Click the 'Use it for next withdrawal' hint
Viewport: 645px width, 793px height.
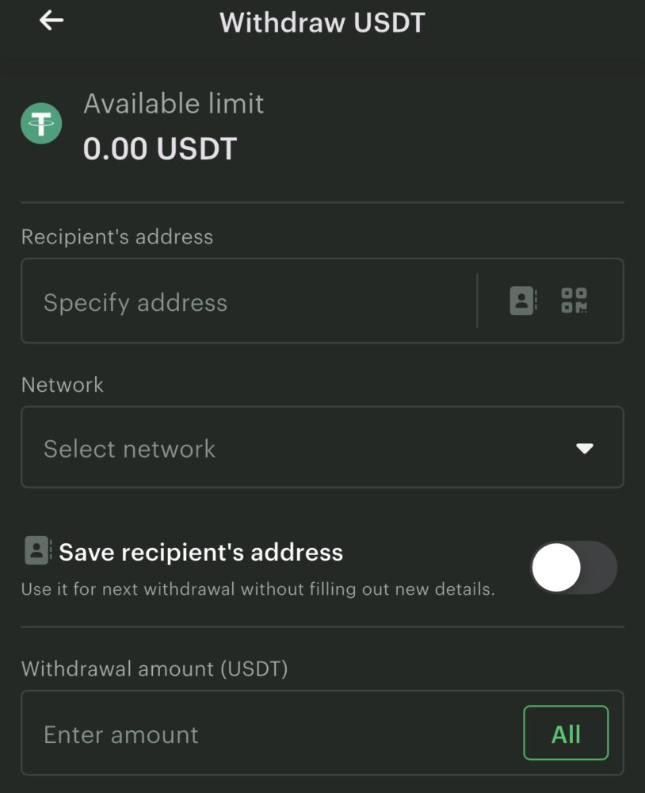[x=258, y=589]
